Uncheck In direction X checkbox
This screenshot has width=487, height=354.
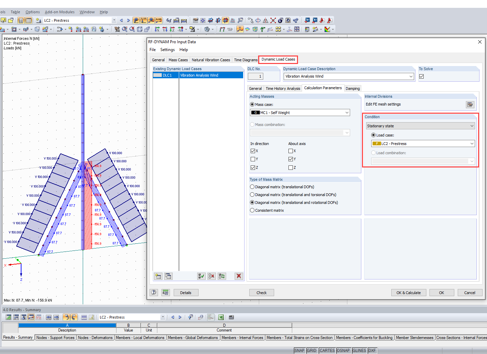pyautogui.click(x=253, y=151)
